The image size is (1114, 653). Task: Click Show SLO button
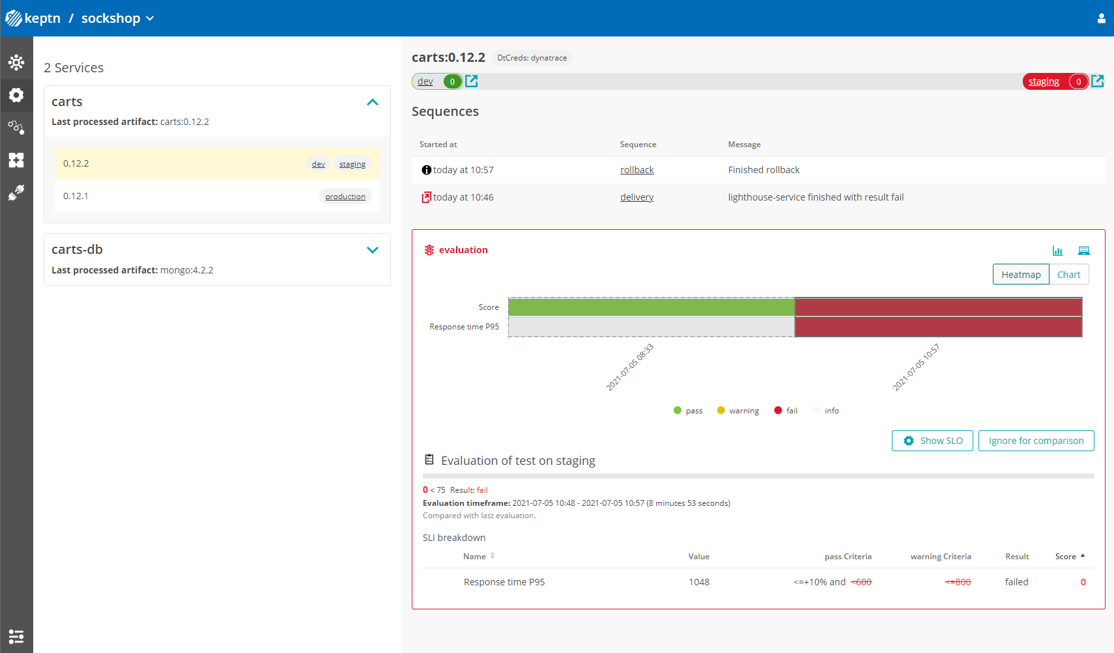point(932,441)
